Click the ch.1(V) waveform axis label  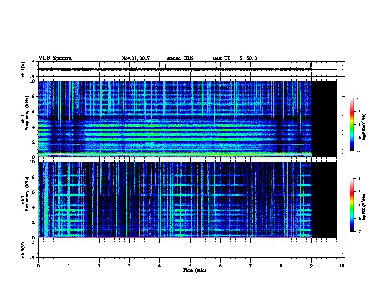[x=23, y=69]
